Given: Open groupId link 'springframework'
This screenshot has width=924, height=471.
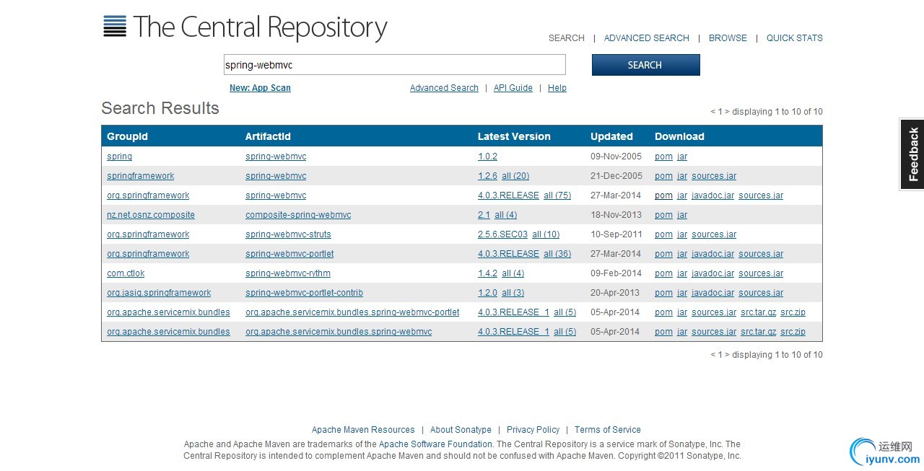Looking at the screenshot, I should point(140,176).
